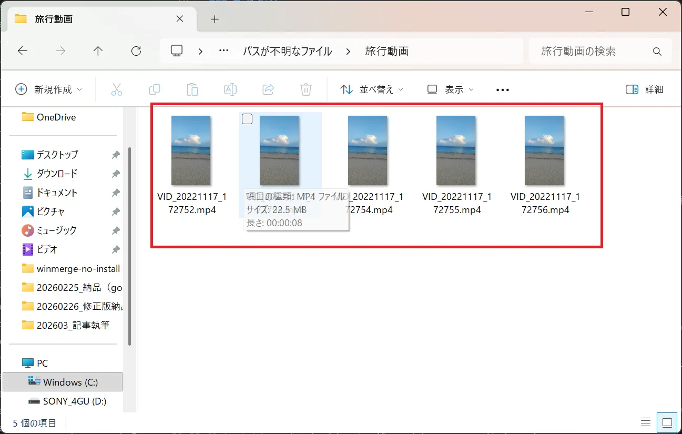Click the Paste icon on the toolbar
This screenshot has height=434, width=682.
click(x=192, y=89)
